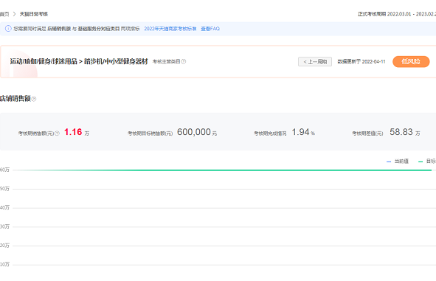Select category title 踏步机/中小型健身器材
This screenshot has height=281, width=436.
[x=116, y=61]
